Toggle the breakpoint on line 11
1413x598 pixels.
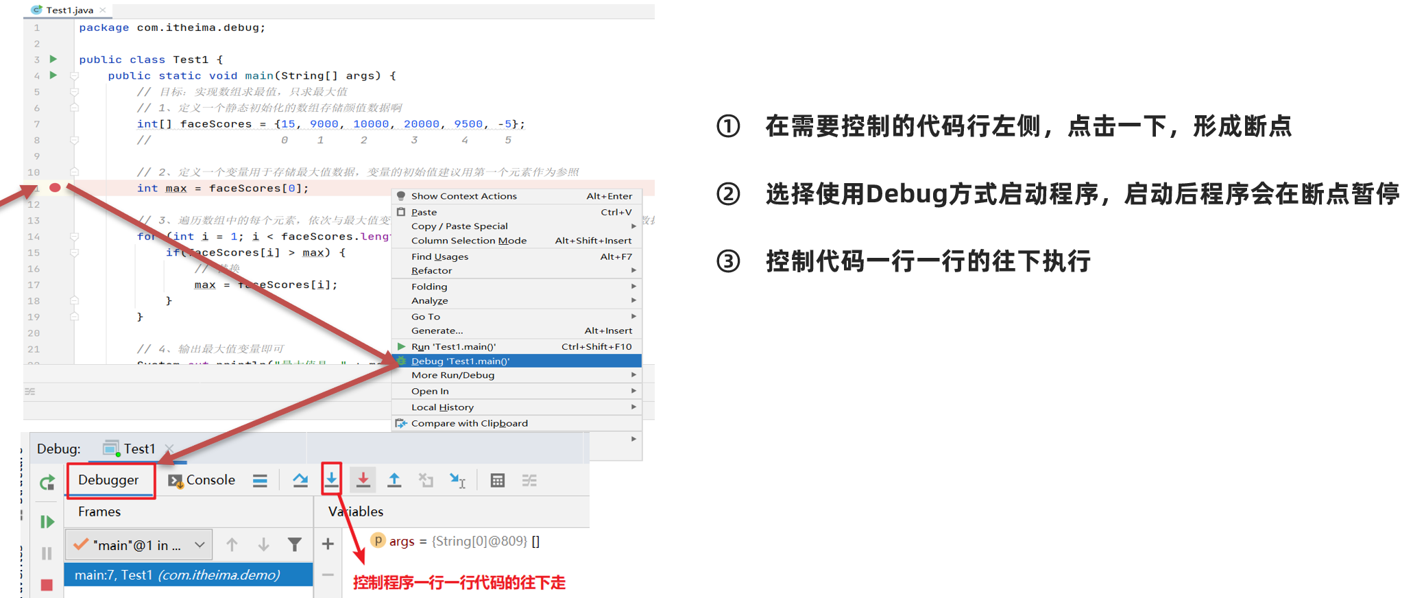pyautogui.click(x=55, y=188)
